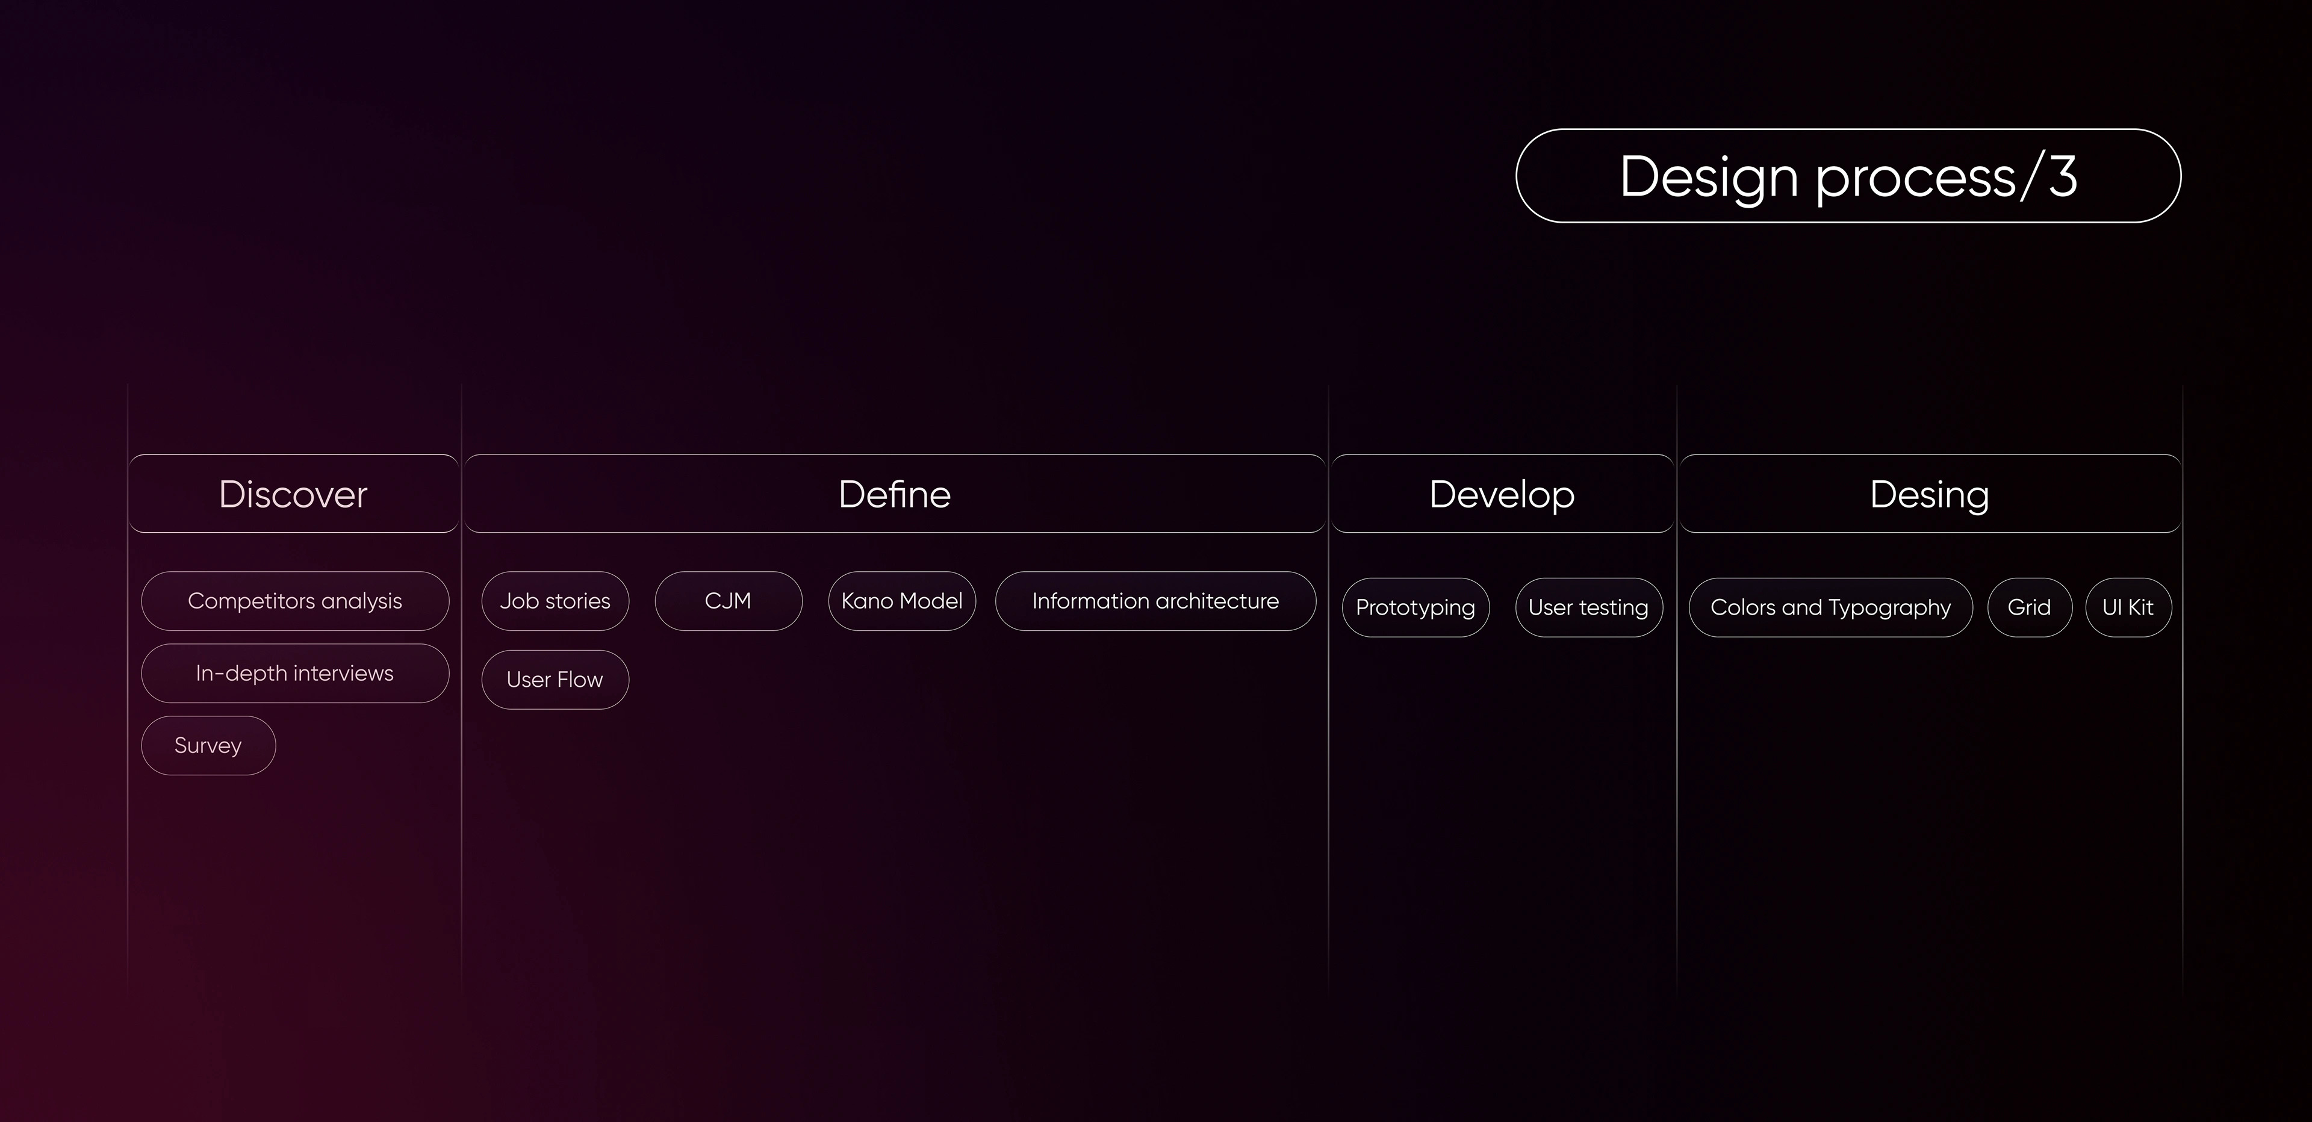The width and height of the screenshot is (2312, 1122).
Task: Click the CJM pill
Action: [x=728, y=601]
